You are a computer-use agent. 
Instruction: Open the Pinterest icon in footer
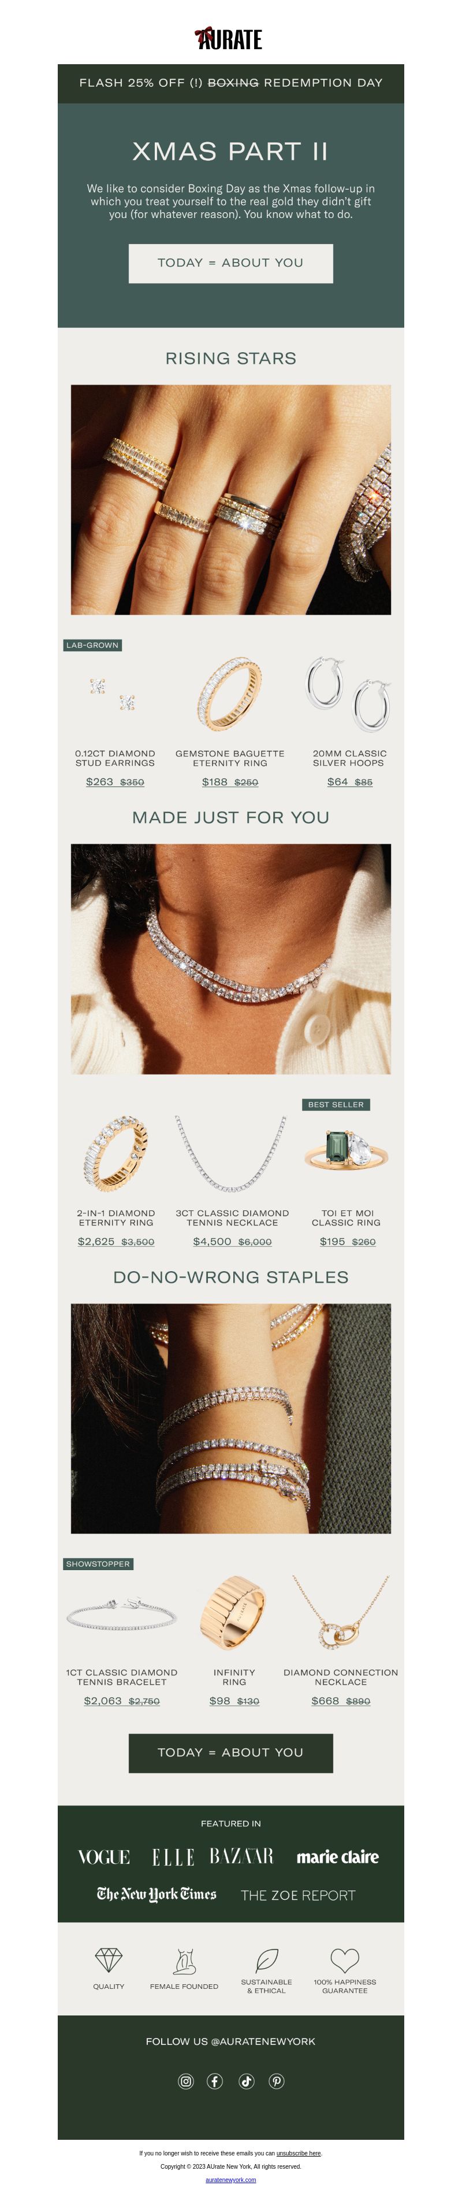click(277, 2081)
